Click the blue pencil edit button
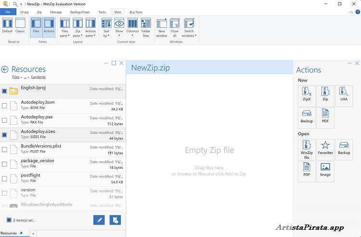This screenshot has height=237, width=361. click(99, 220)
